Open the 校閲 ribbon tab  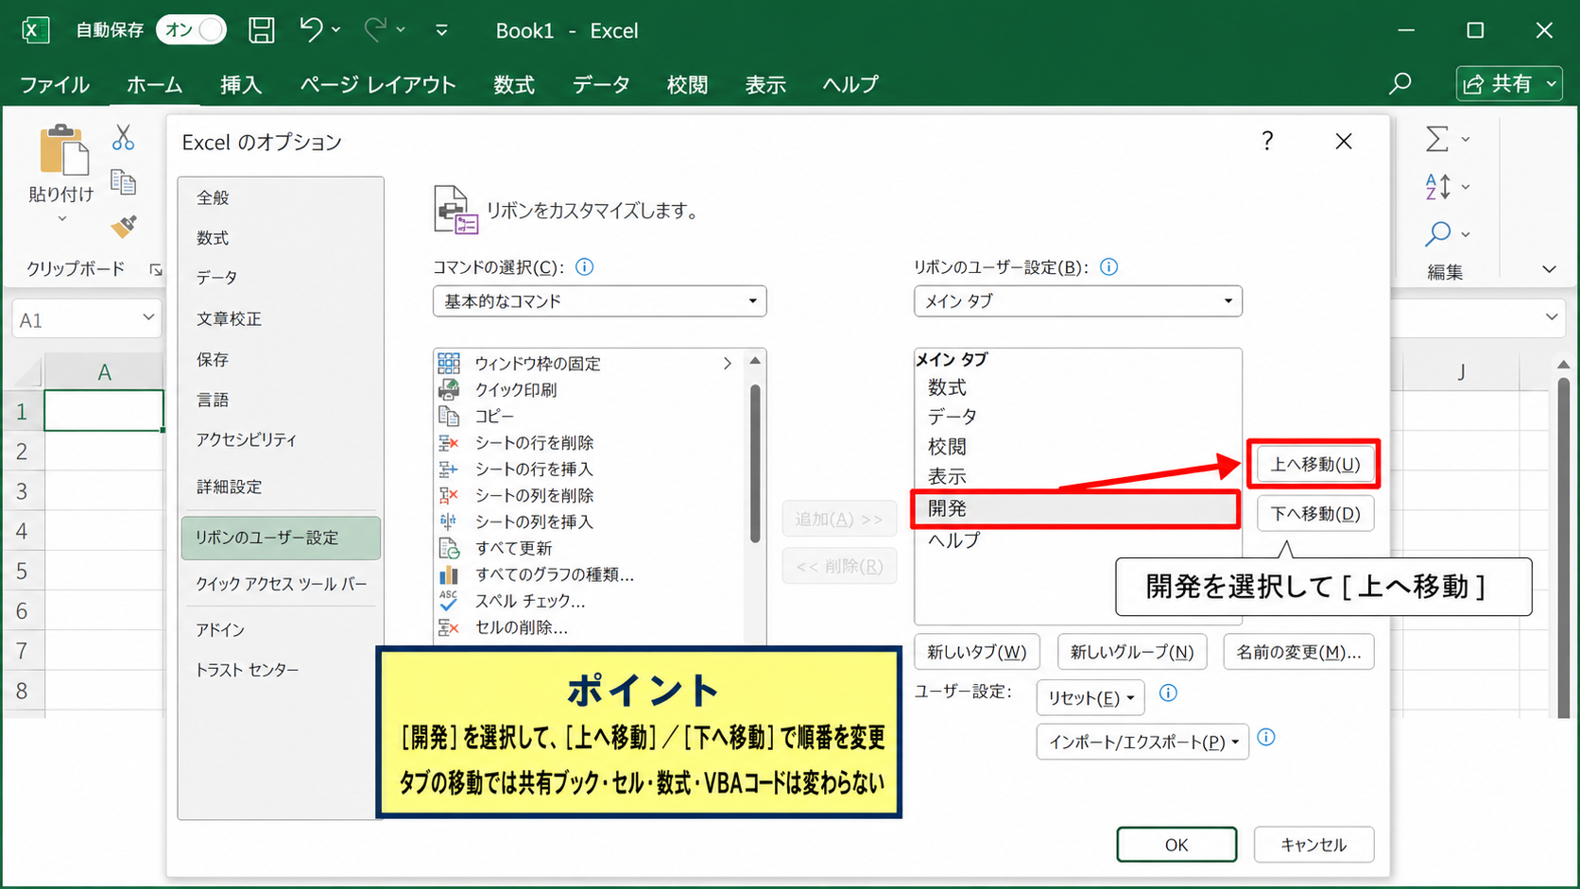point(687,85)
